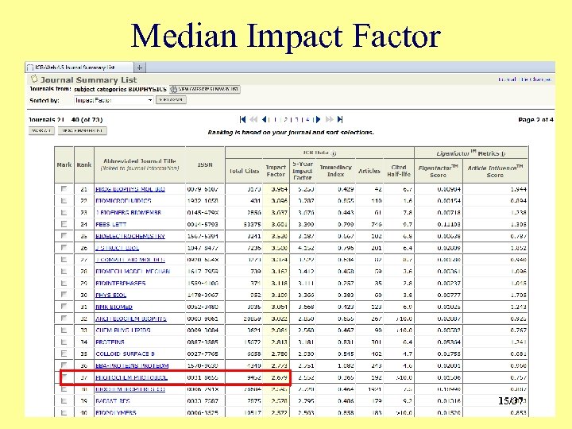
Task: Go to page 3 in pagination
Action: point(296,120)
